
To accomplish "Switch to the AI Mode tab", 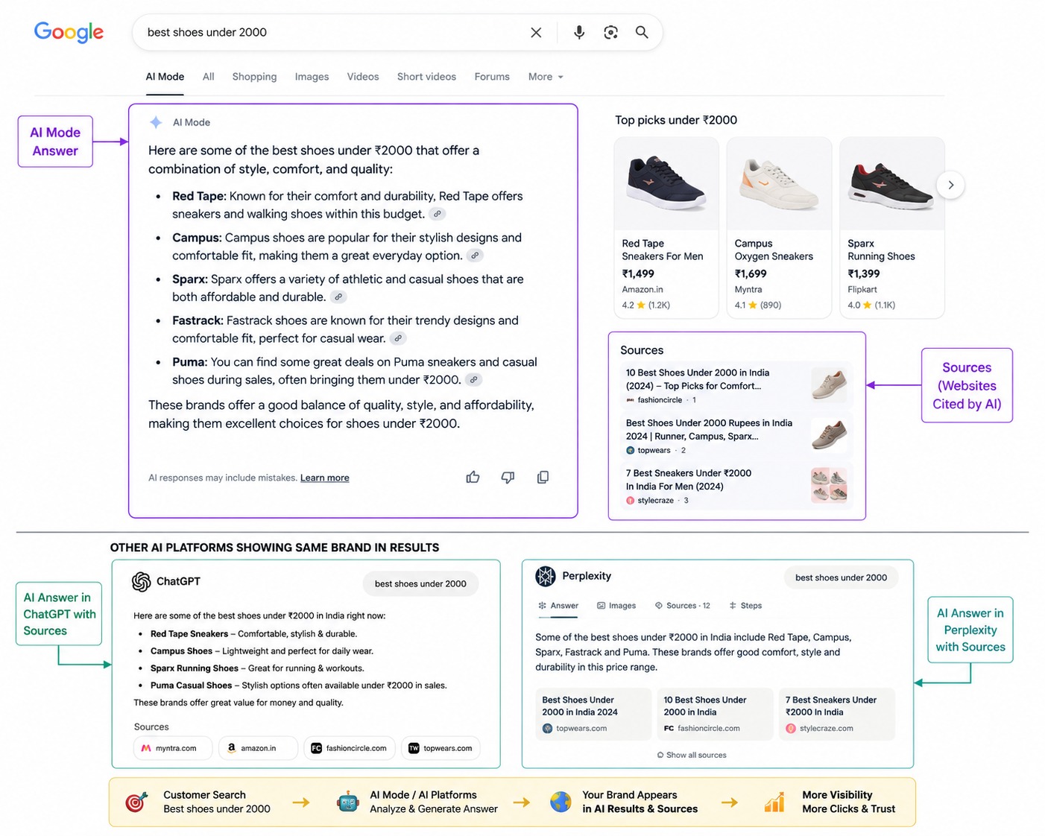I will [x=165, y=77].
